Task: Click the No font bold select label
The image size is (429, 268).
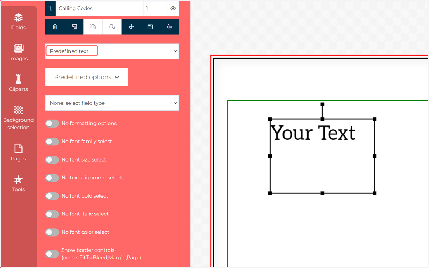Action: point(85,196)
